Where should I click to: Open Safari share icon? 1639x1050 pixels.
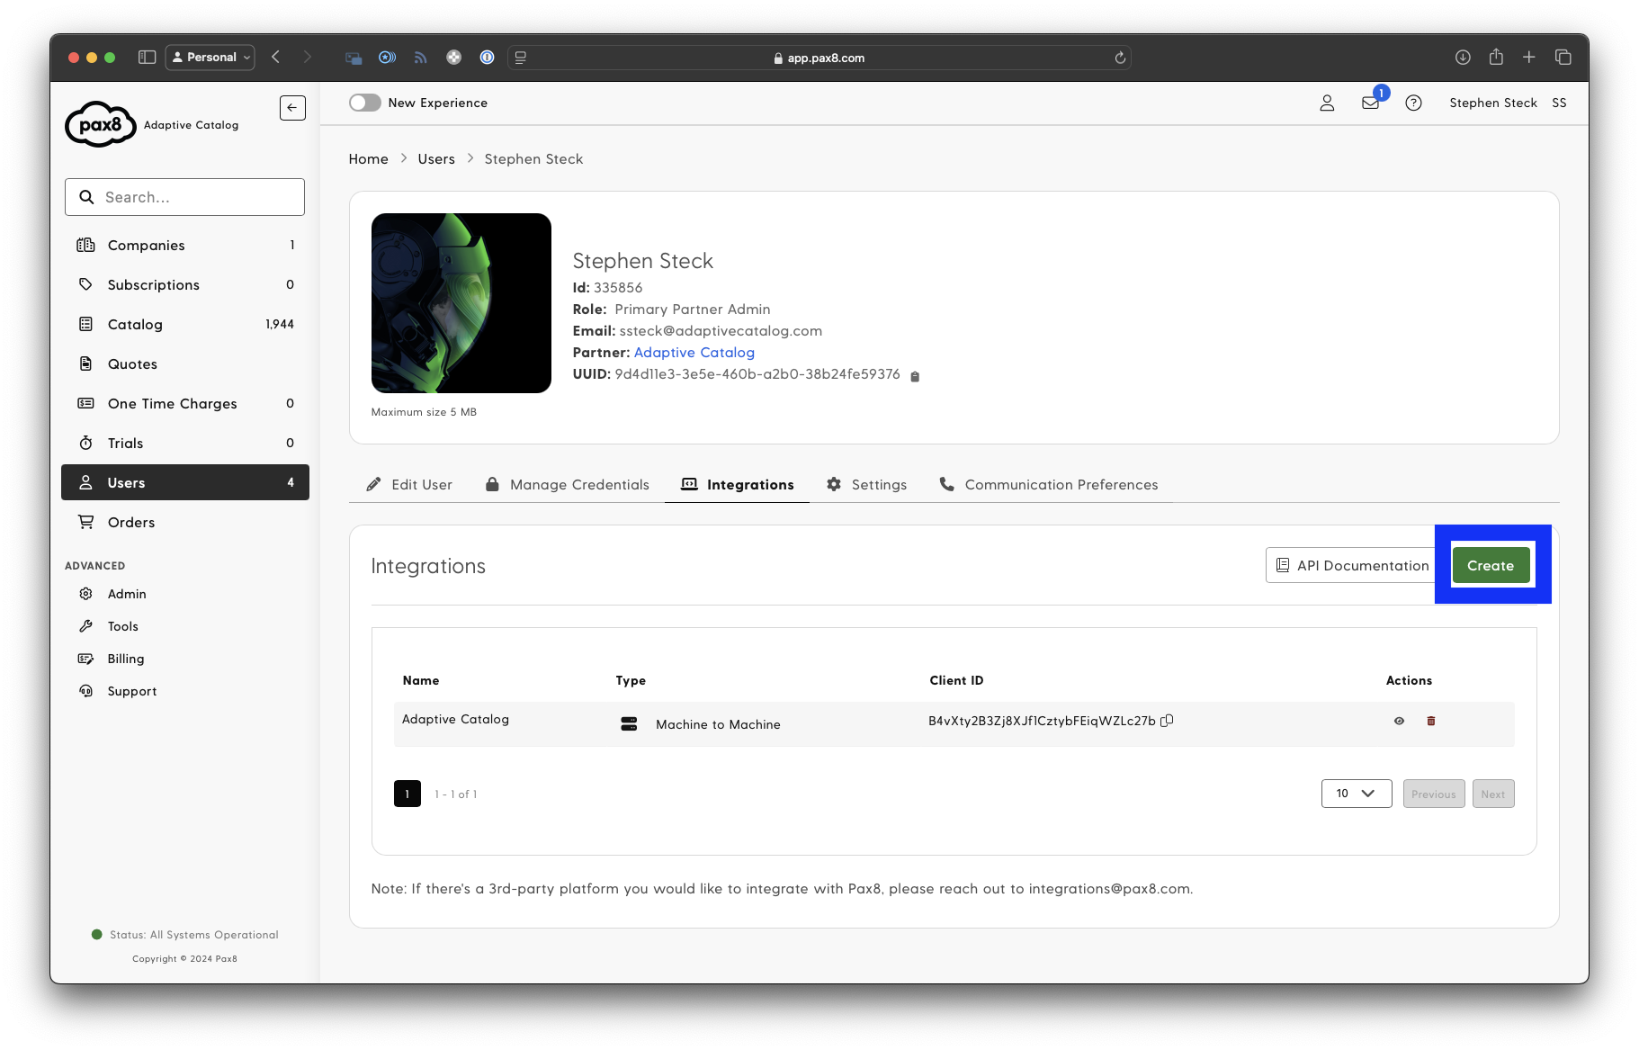click(x=1496, y=58)
